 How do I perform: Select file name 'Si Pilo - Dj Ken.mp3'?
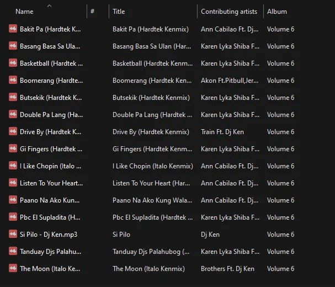(49, 234)
